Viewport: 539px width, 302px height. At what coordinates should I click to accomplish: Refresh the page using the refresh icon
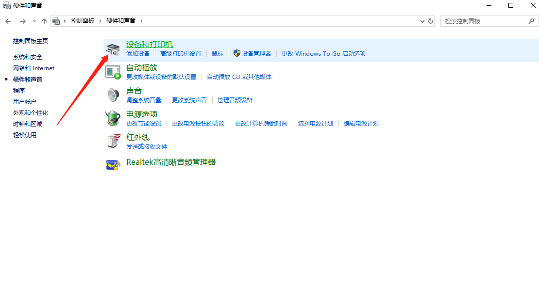coord(430,21)
